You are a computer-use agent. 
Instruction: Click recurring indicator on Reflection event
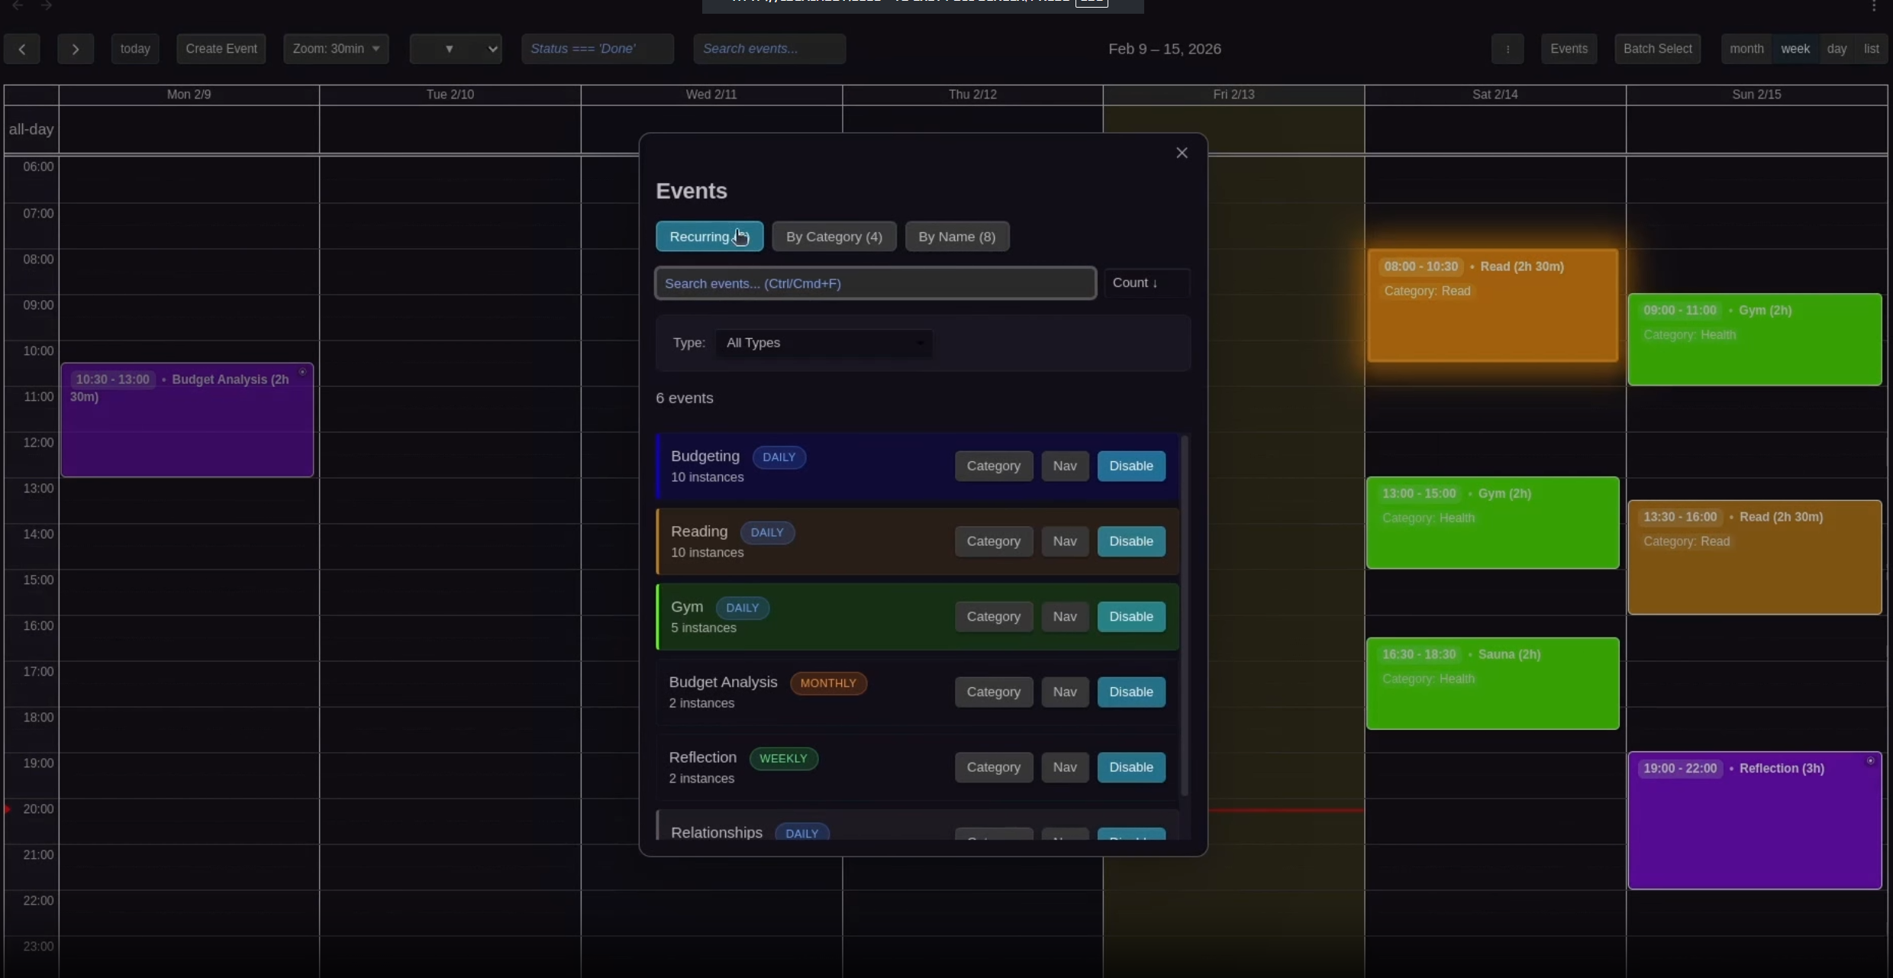[x=1870, y=761]
